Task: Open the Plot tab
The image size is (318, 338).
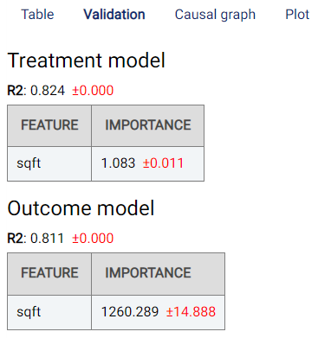Action: point(297,15)
